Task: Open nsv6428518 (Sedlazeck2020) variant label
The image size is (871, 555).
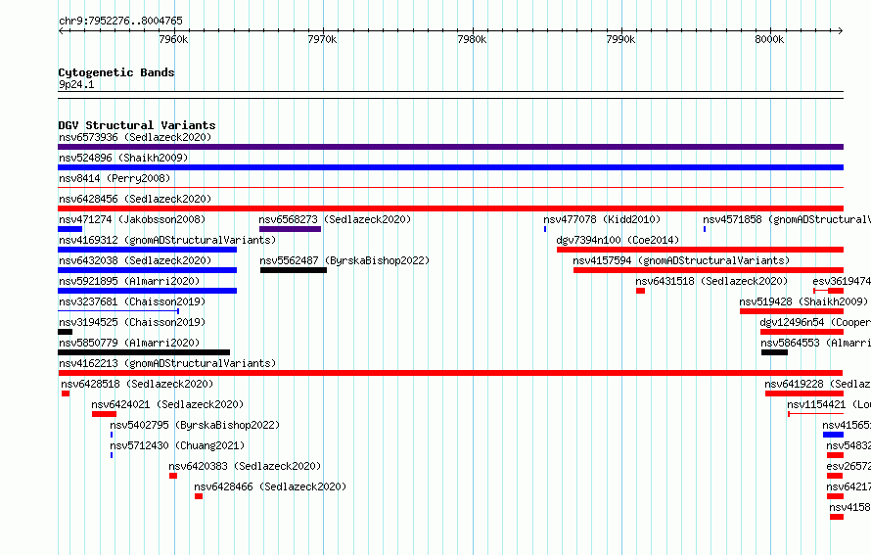Action: [x=137, y=384]
